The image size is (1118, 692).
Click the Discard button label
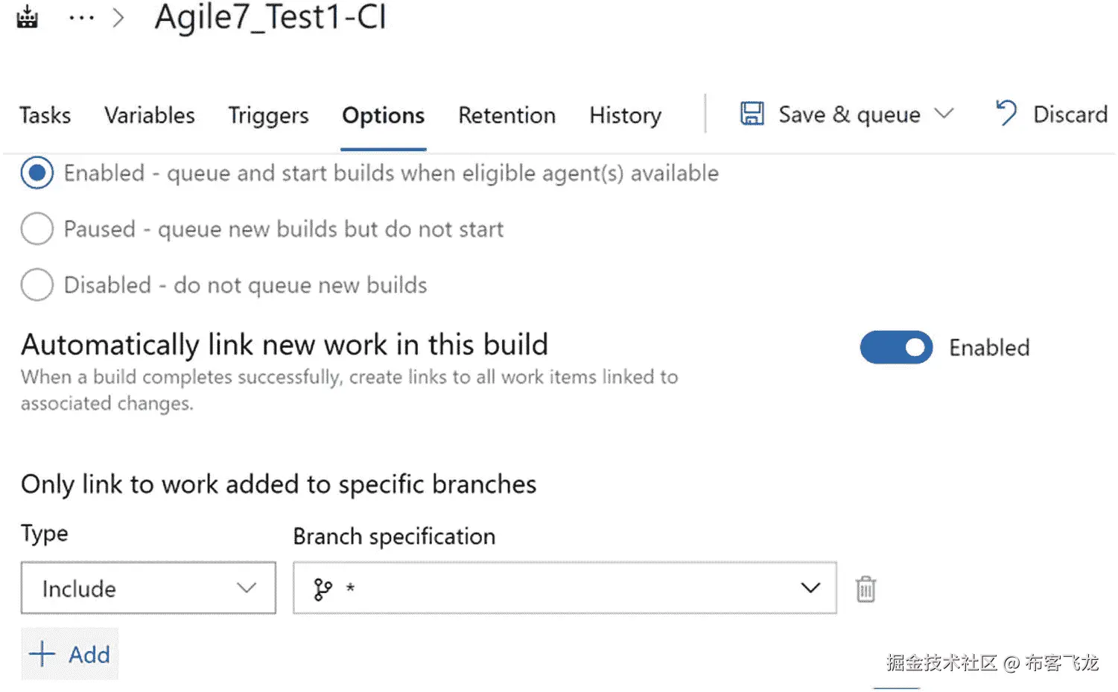click(1070, 114)
